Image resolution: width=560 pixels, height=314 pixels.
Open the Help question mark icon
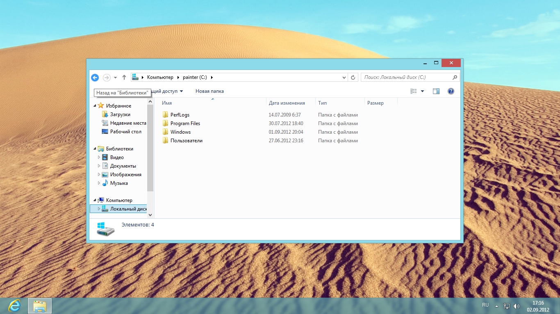coord(451,91)
